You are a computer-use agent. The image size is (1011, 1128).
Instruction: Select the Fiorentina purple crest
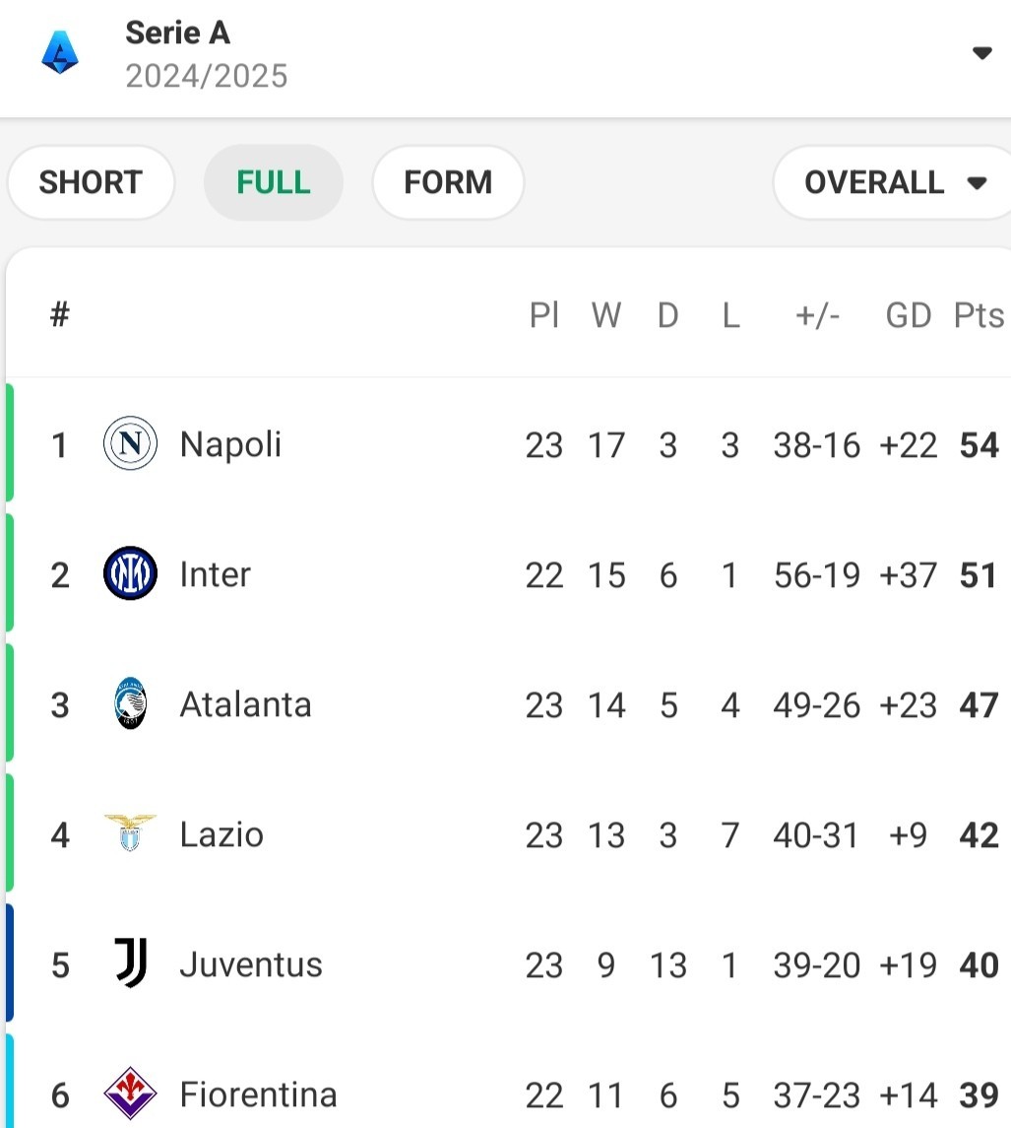pyautogui.click(x=130, y=1094)
